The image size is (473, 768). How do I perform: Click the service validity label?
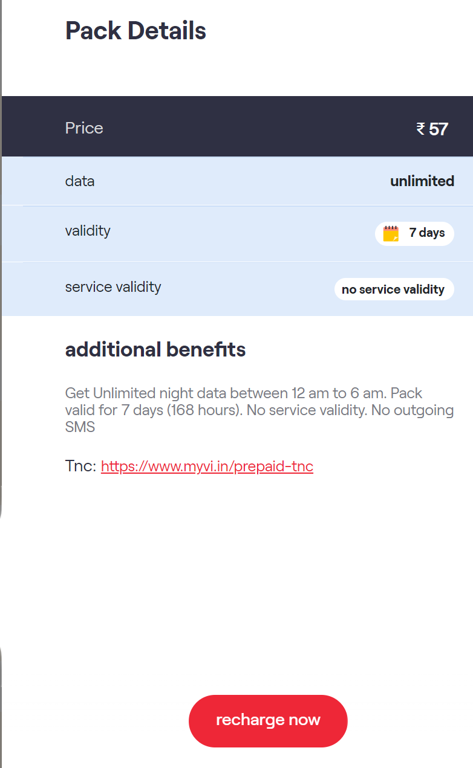point(113,286)
